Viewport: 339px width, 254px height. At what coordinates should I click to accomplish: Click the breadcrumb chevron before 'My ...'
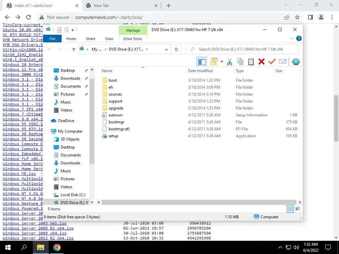coord(87,50)
